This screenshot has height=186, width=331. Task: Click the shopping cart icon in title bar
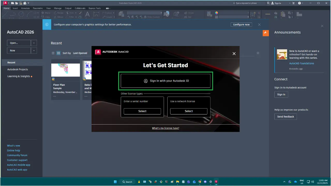(294, 3)
